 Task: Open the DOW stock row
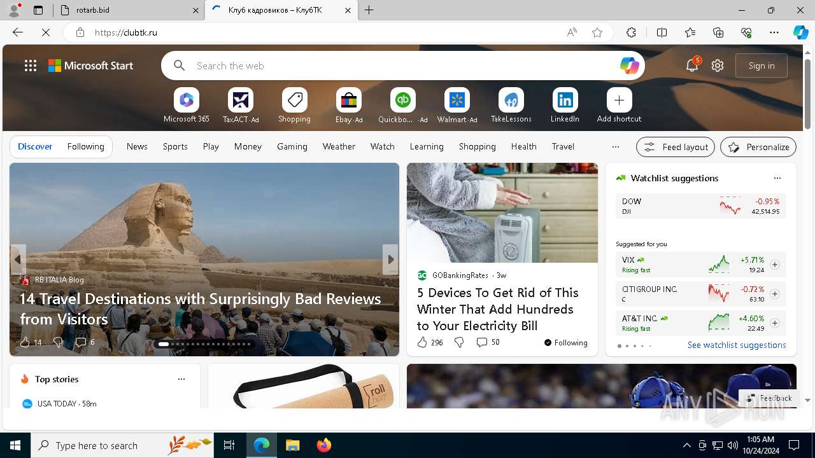(701, 206)
